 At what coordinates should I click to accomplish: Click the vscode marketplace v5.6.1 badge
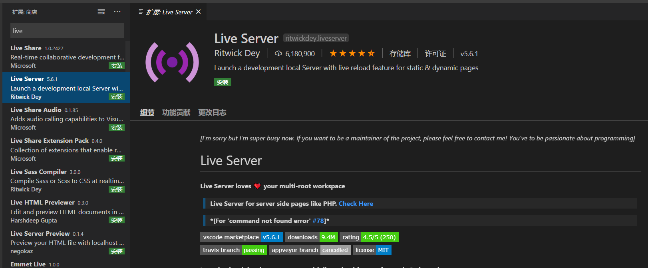[242, 237]
